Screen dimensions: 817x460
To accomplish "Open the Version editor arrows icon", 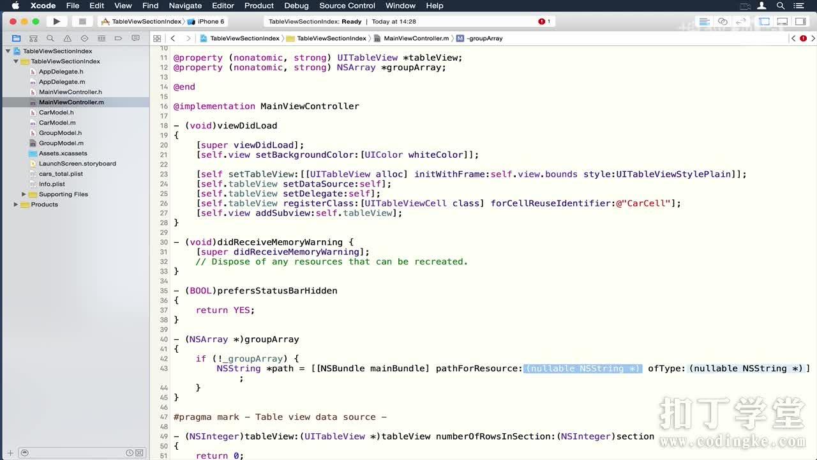I will tap(739, 21).
